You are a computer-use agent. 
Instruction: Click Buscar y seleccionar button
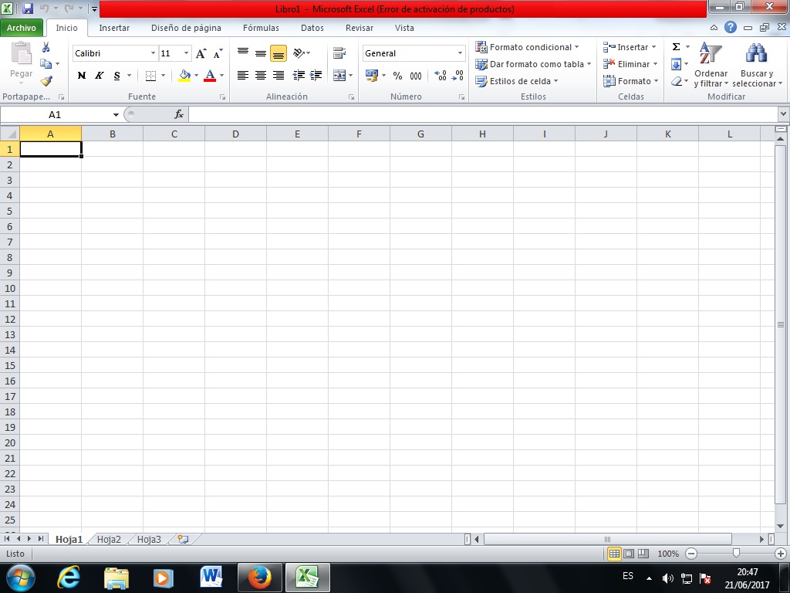(x=758, y=65)
